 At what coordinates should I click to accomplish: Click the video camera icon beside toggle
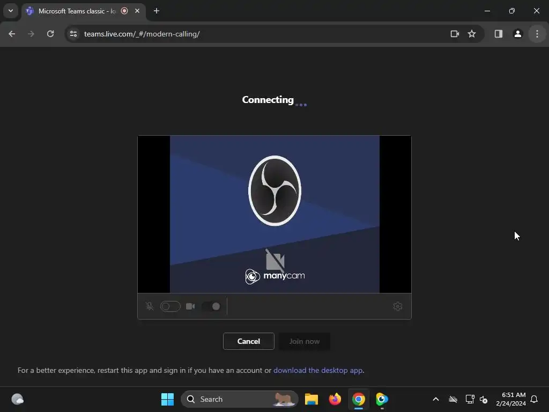coord(190,306)
